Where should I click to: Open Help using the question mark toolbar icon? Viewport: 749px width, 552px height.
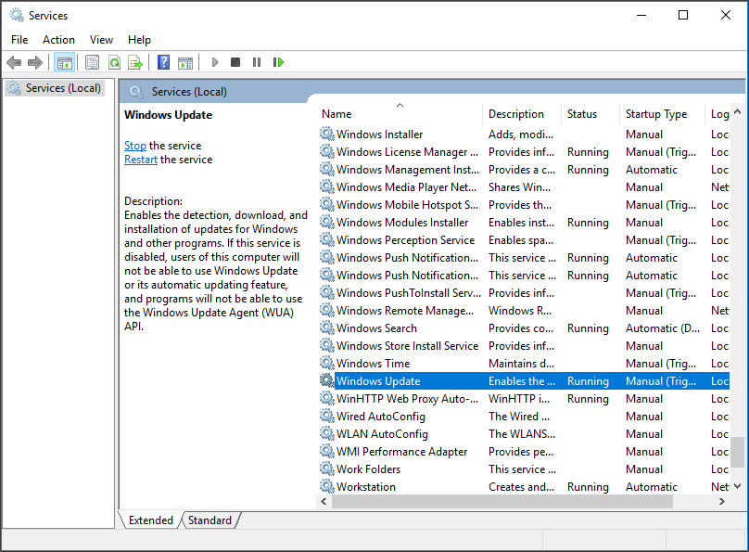coord(163,62)
